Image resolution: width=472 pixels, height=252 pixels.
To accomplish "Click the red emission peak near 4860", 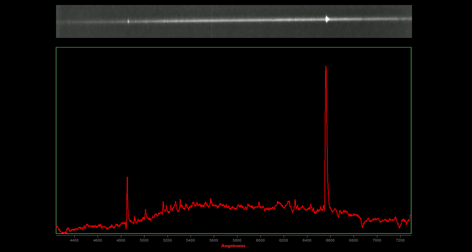I will point(127,179).
